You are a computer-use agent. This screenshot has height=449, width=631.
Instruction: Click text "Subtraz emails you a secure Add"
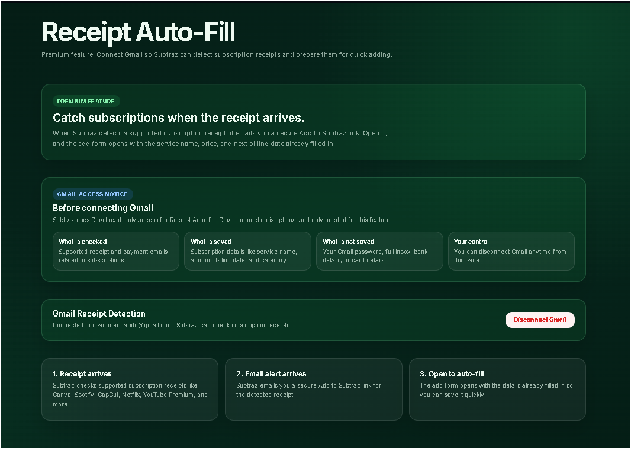pos(308,390)
